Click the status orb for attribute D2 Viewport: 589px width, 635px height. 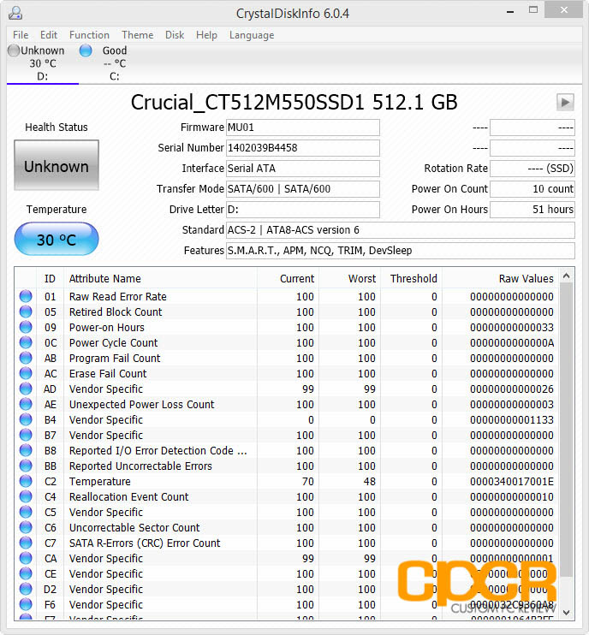pos(26,589)
